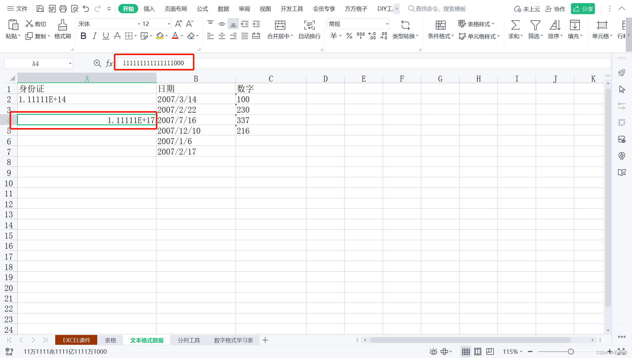
Task: Open the Name Box dropdown arrow
Action: coord(70,63)
